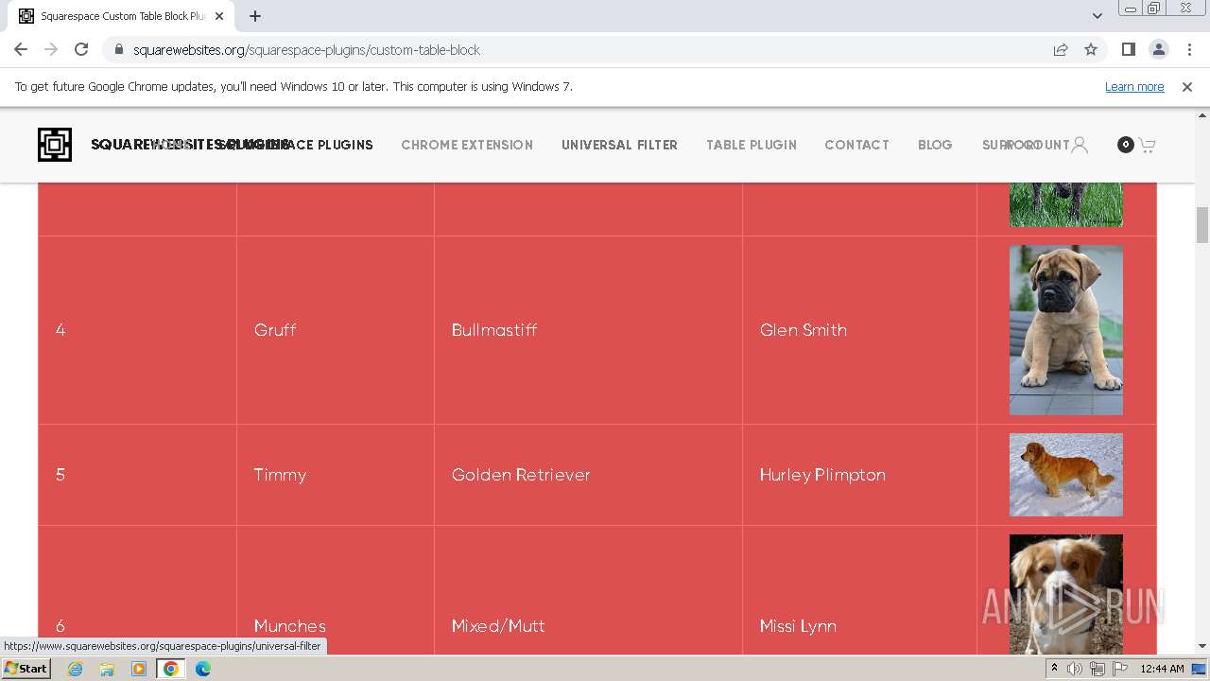Open the Windows Start menu
Viewport: 1210px width, 681px height.
tap(26, 669)
